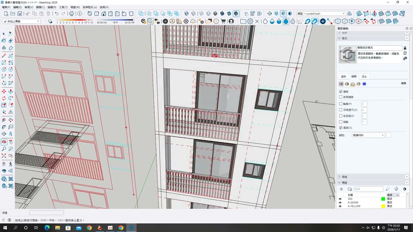Select the Rotate tool
This screenshot has height=232, width=413.
[4, 98]
